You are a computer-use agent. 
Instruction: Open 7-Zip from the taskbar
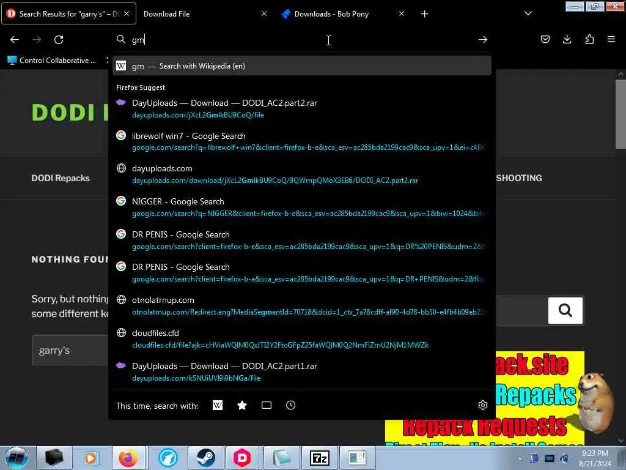pos(319,458)
